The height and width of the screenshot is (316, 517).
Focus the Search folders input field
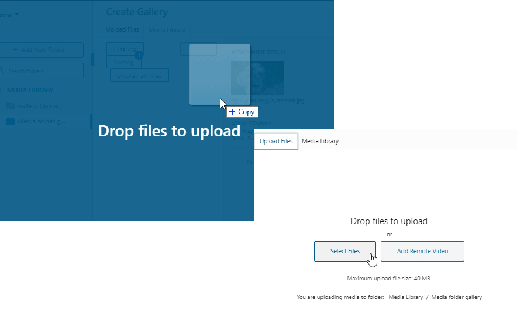tap(44, 71)
